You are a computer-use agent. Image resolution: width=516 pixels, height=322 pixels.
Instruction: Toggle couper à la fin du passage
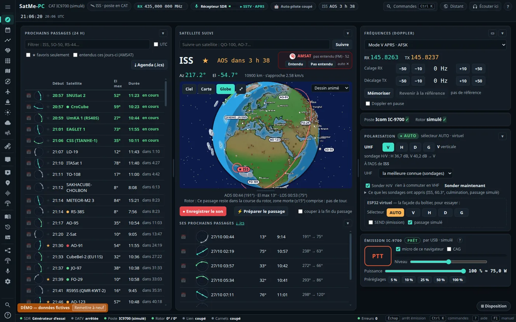tap(300, 211)
